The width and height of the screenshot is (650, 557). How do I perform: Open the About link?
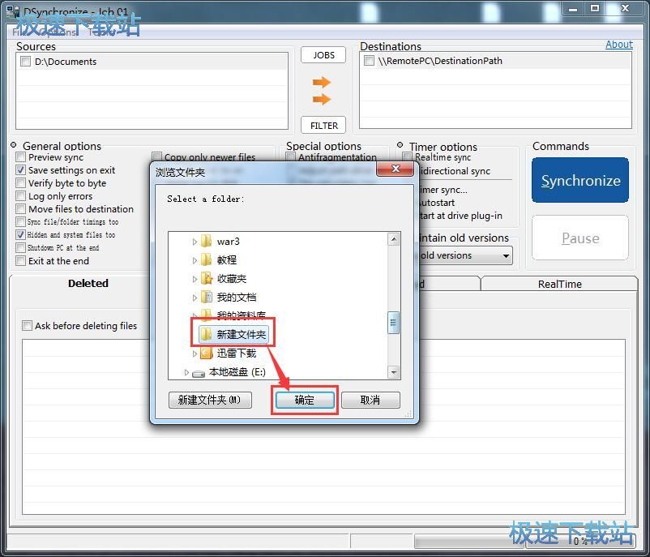618,45
